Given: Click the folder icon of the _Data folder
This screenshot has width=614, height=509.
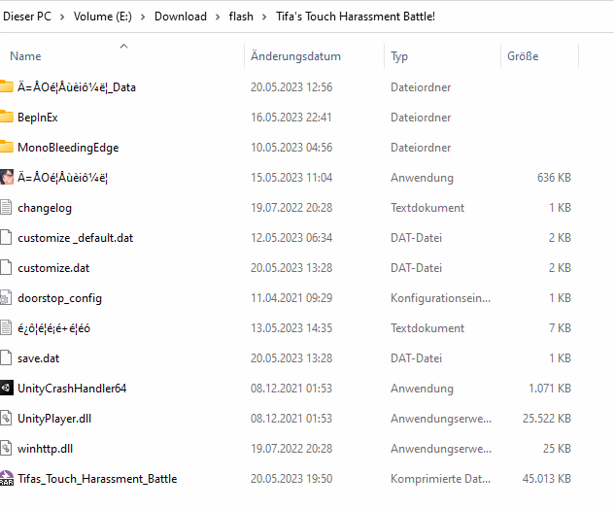Looking at the screenshot, I should [x=6, y=86].
